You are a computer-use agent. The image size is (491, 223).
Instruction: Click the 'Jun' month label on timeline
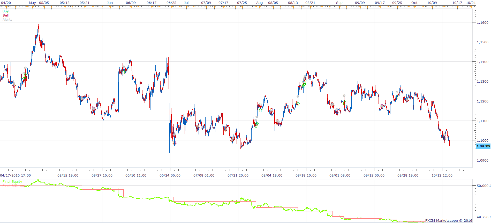coord(110,3)
